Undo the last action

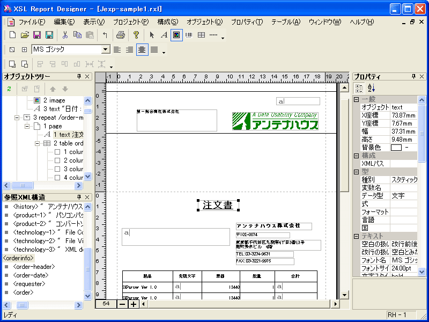pyautogui.click(x=105, y=35)
